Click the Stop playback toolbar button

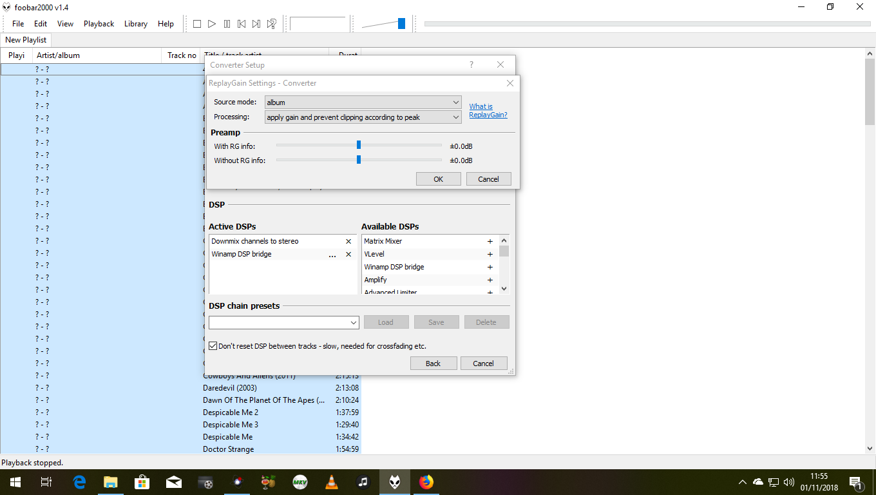pos(197,24)
